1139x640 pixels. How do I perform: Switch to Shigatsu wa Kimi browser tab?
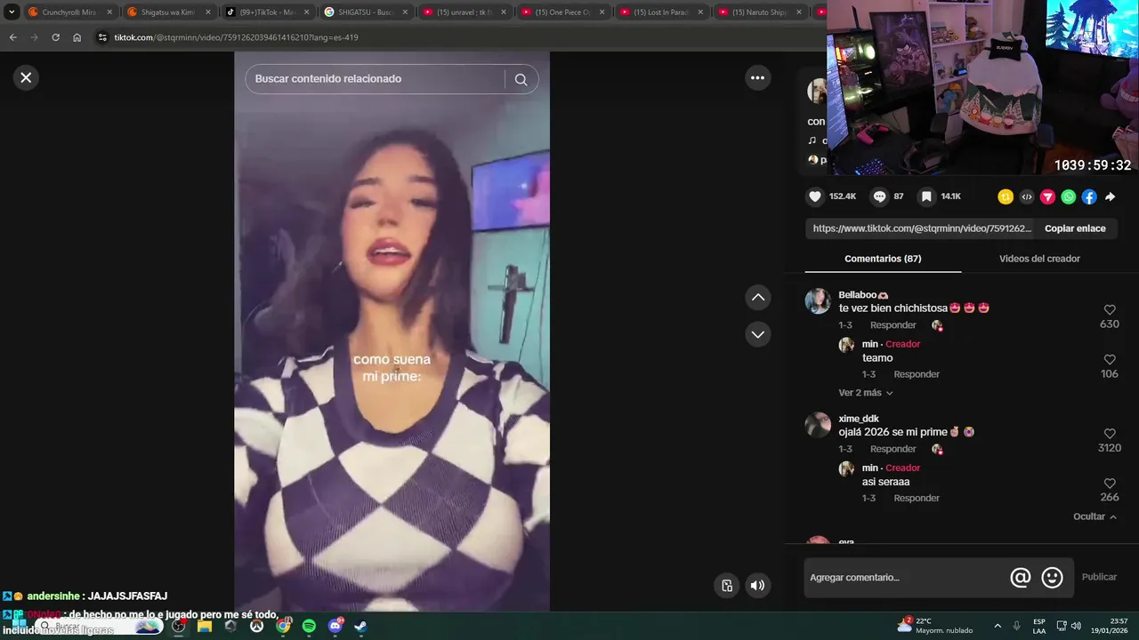(168, 12)
